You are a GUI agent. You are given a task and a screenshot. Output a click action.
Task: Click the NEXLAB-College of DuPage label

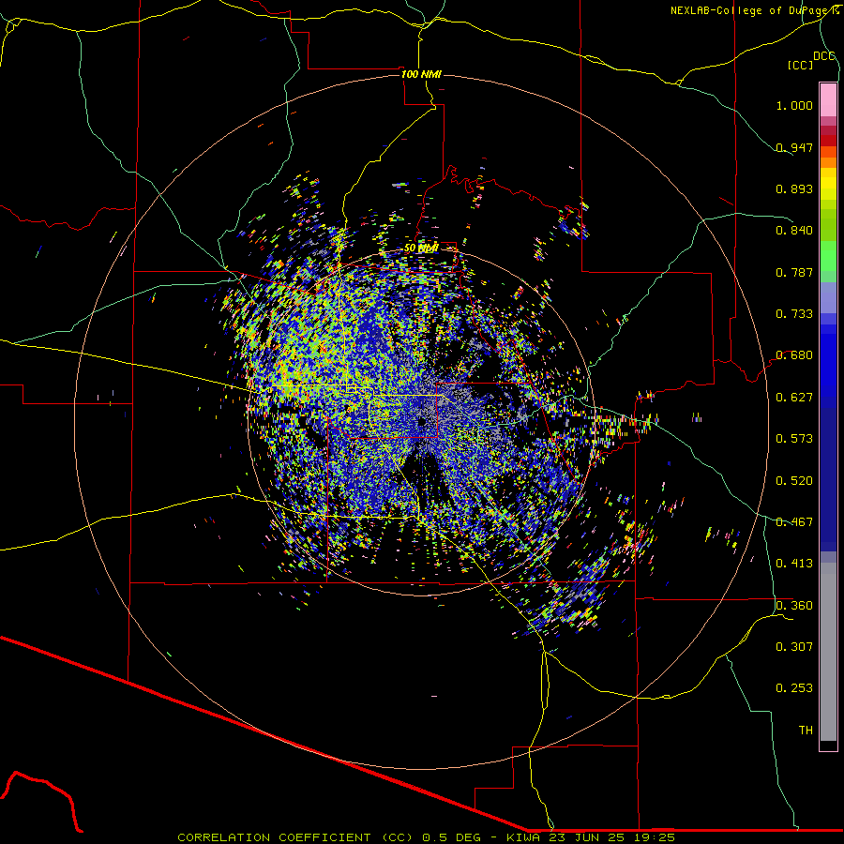[x=749, y=10]
